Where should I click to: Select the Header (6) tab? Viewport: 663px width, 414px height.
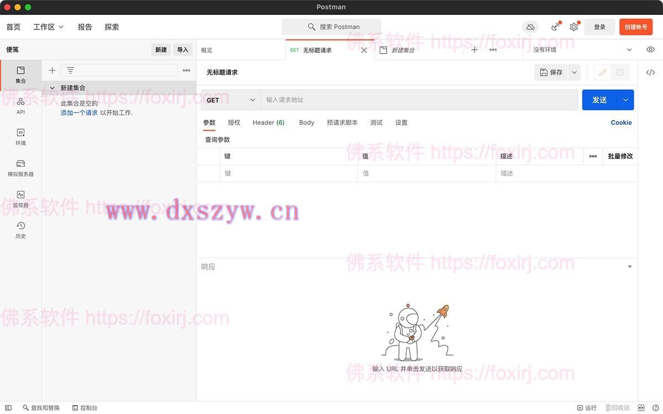[269, 123]
